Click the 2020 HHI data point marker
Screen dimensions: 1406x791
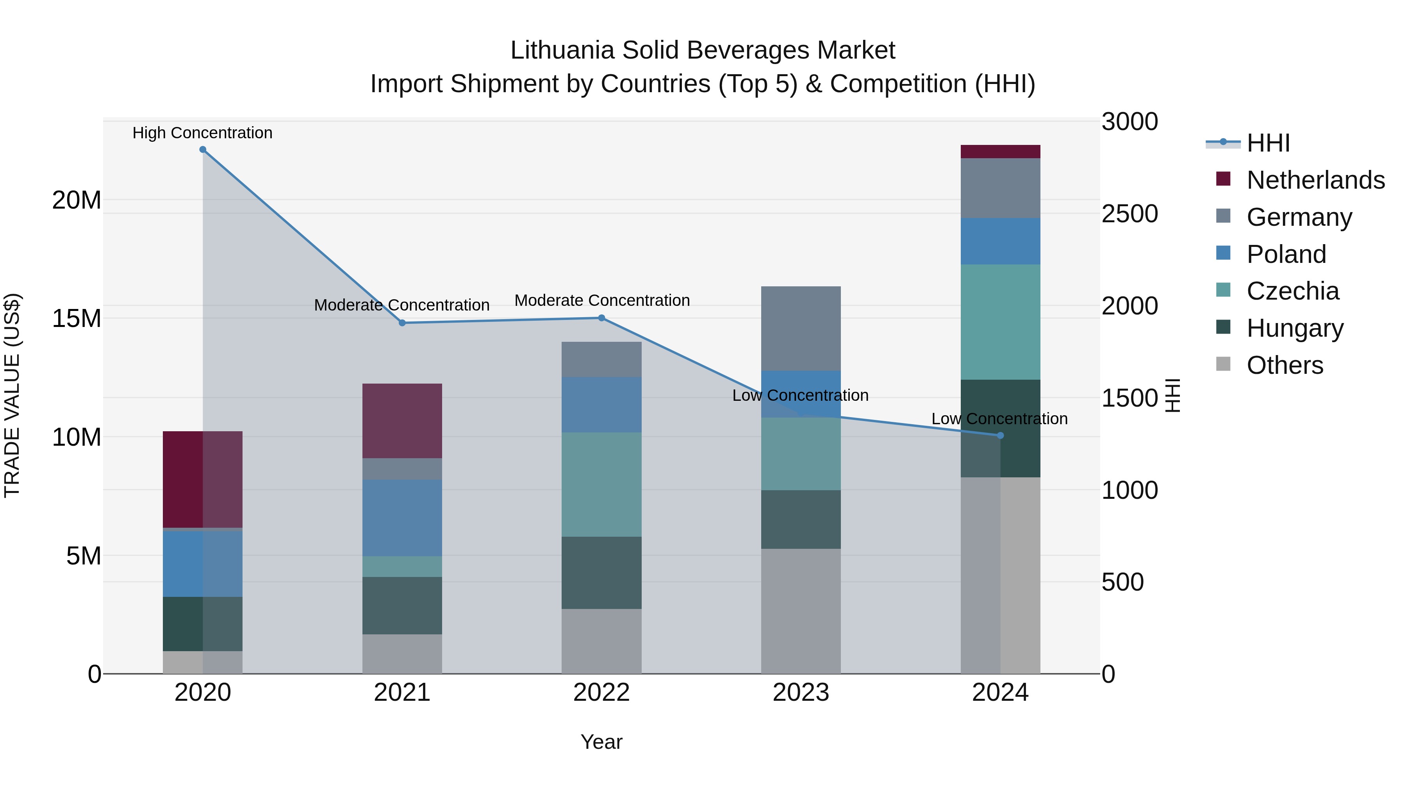coord(202,149)
